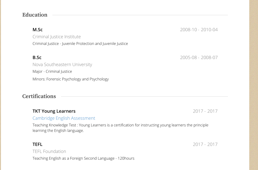Image resolution: width=258 pixels, height=170 pixels.
Task: Select the TKT Young Learners title
Action: [x=54, y=111]
